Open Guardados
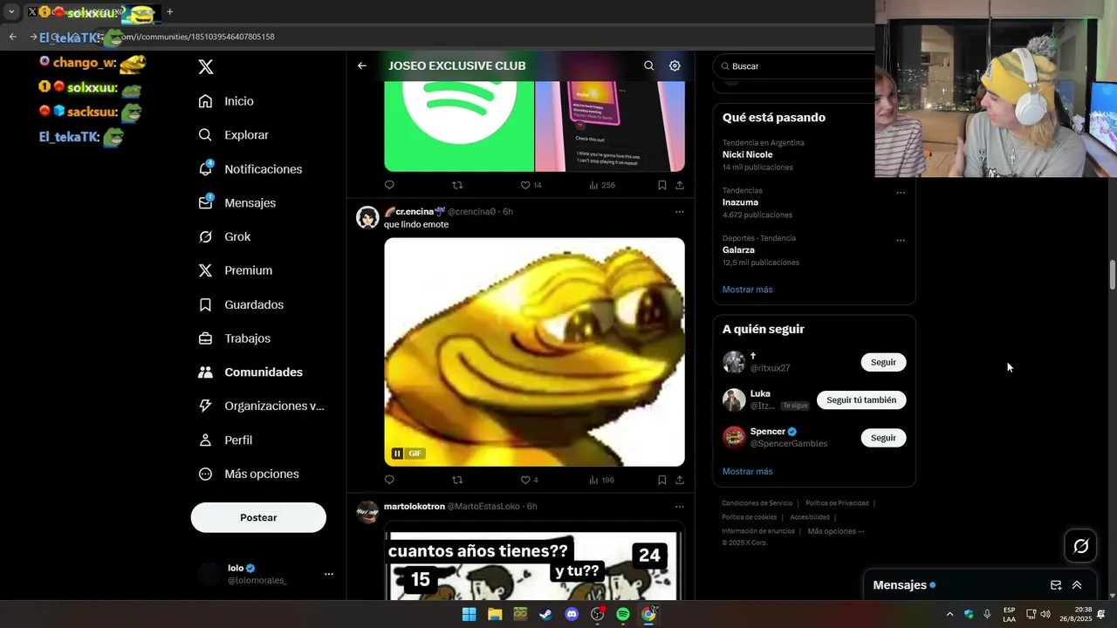Image resolution: width=1117 pixels, height=628 pixels. 241,304
